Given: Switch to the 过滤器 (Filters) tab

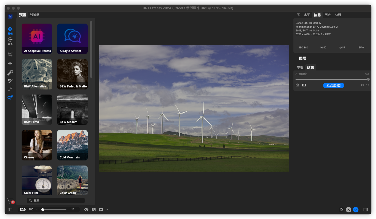Looking at the screenshot, I should click(x=35, y=15).
